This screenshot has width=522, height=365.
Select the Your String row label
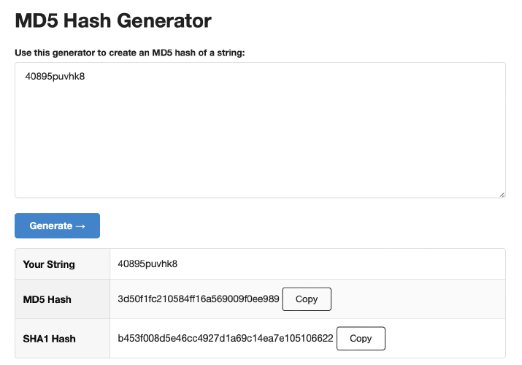click(49, 264)
